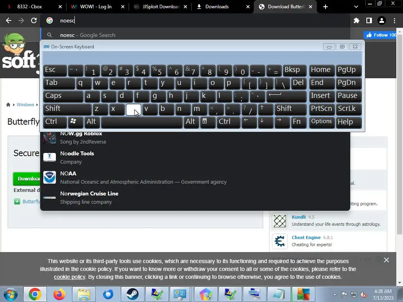
Task: Toggle the browser side panel icon
Action: (x=369, y=20)
